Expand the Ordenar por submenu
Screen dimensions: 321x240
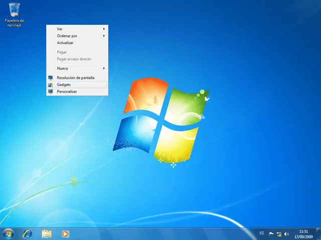coord(77,36)
